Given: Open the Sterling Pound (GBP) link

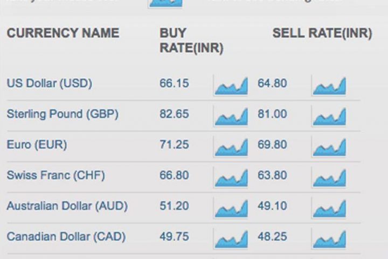Looking at the screenshot, I should pyautogui.click(x=63, y=114).
